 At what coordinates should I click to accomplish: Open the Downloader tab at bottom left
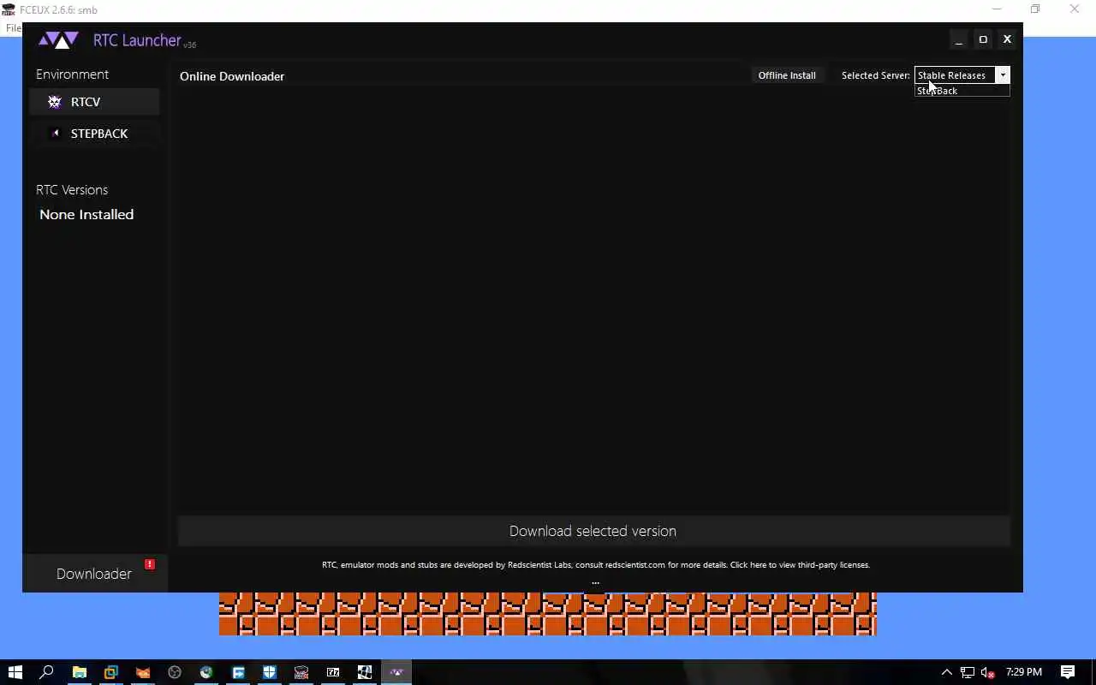click(94, 574)
